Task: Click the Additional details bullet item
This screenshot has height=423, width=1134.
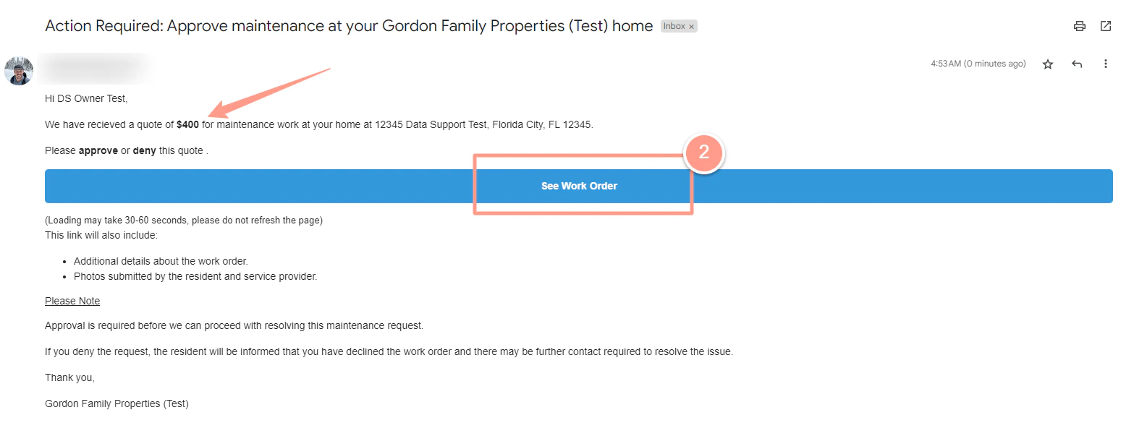Action: click(x=161, y=261)
